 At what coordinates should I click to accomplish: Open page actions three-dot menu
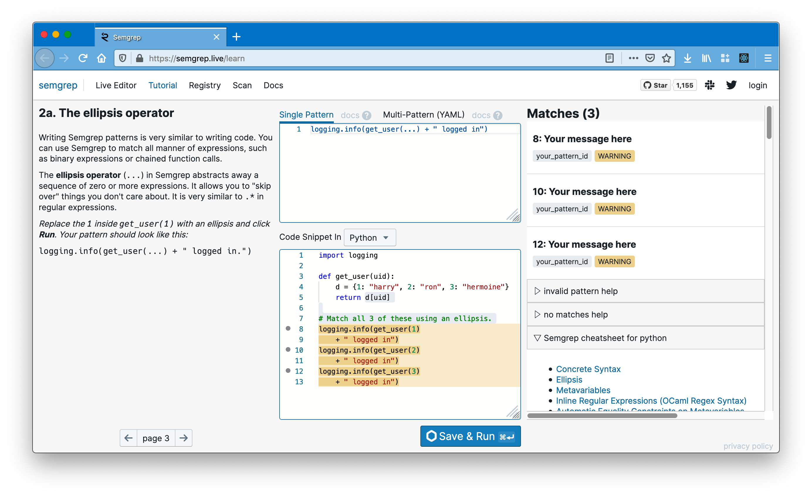pyautogui.click(x=633, y=58)
